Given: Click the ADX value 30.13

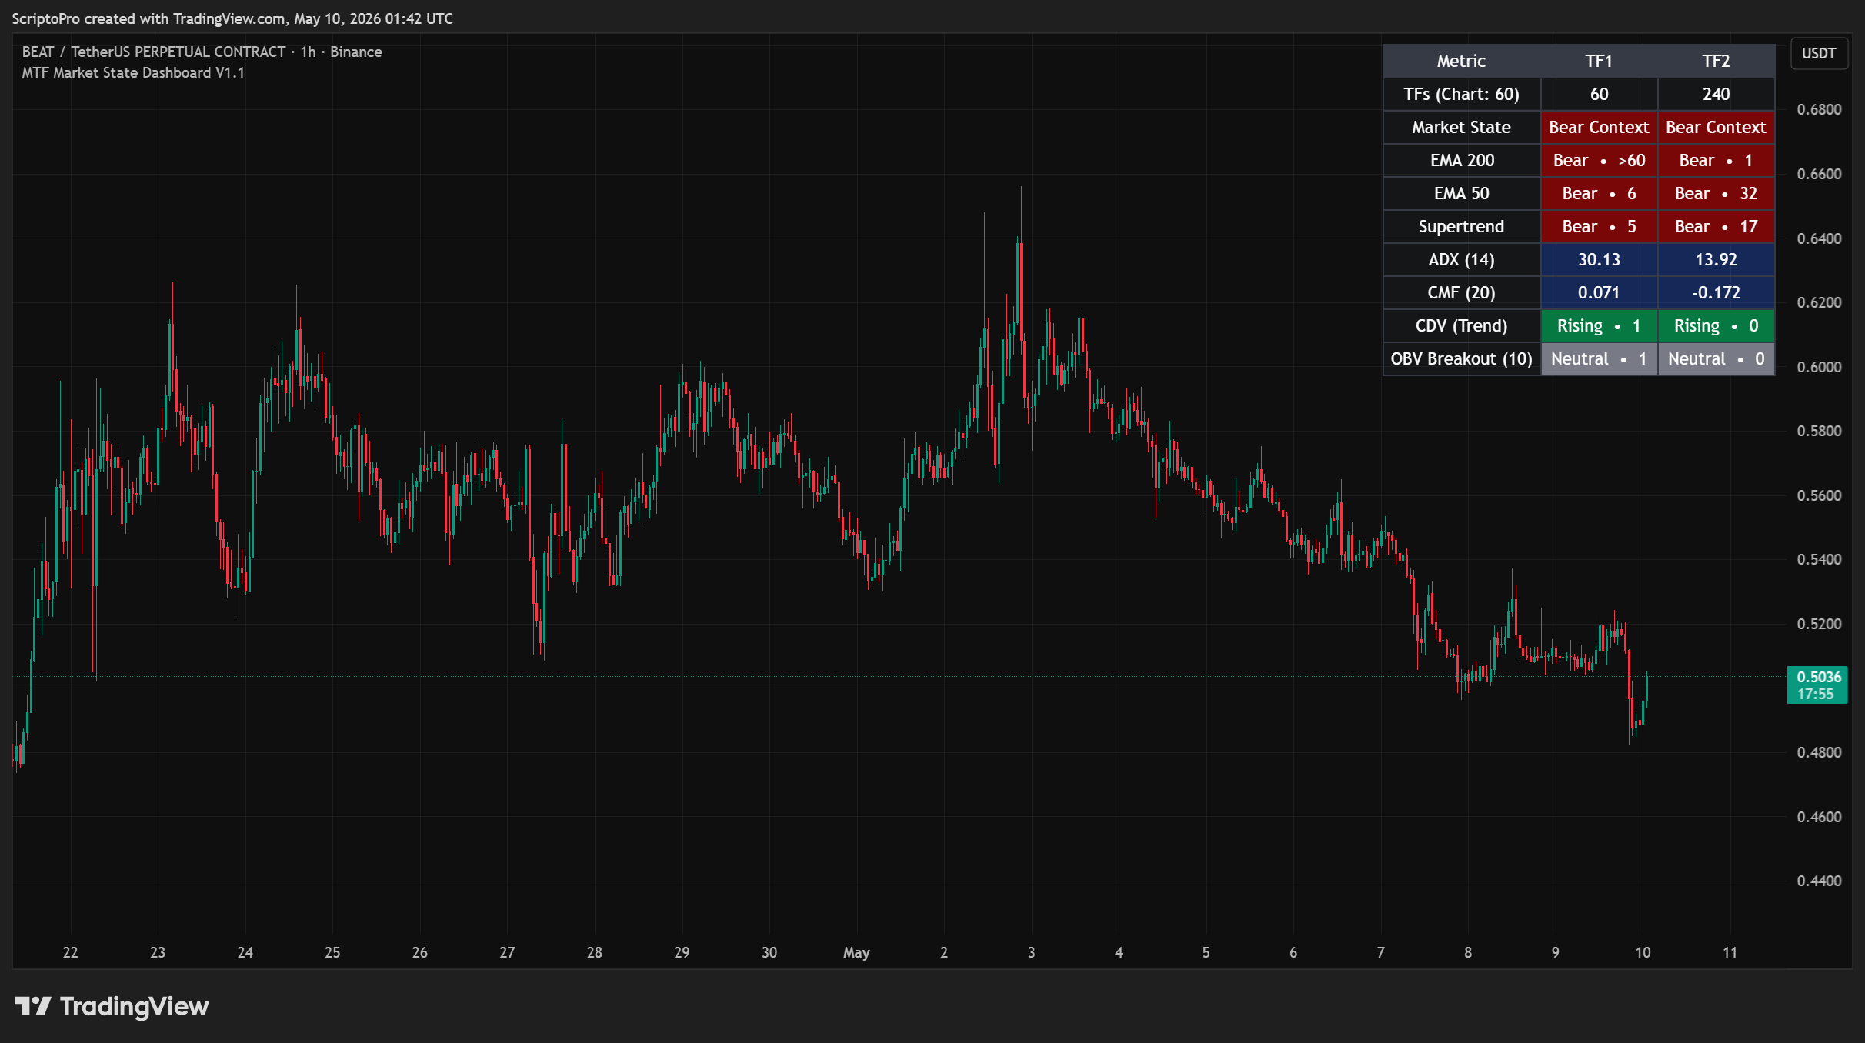Looking at the screenshot, I should (x=1599, y=259).
